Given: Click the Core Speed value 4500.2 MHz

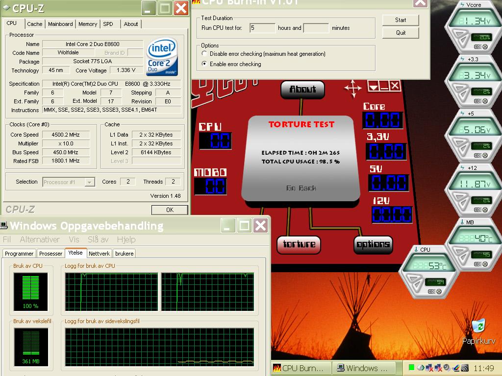Looking at the screenshot, I should point(66,135).
